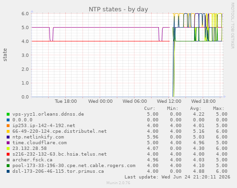
Task: Click the 'Max:' column header
Action: (218, 109)
